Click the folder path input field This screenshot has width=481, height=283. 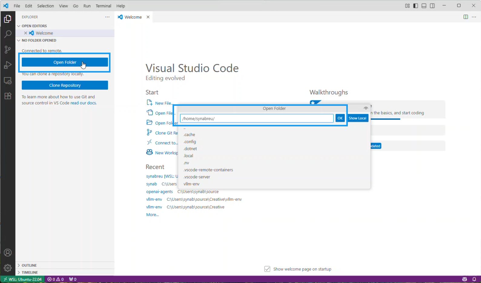click(x=257, y=118)
